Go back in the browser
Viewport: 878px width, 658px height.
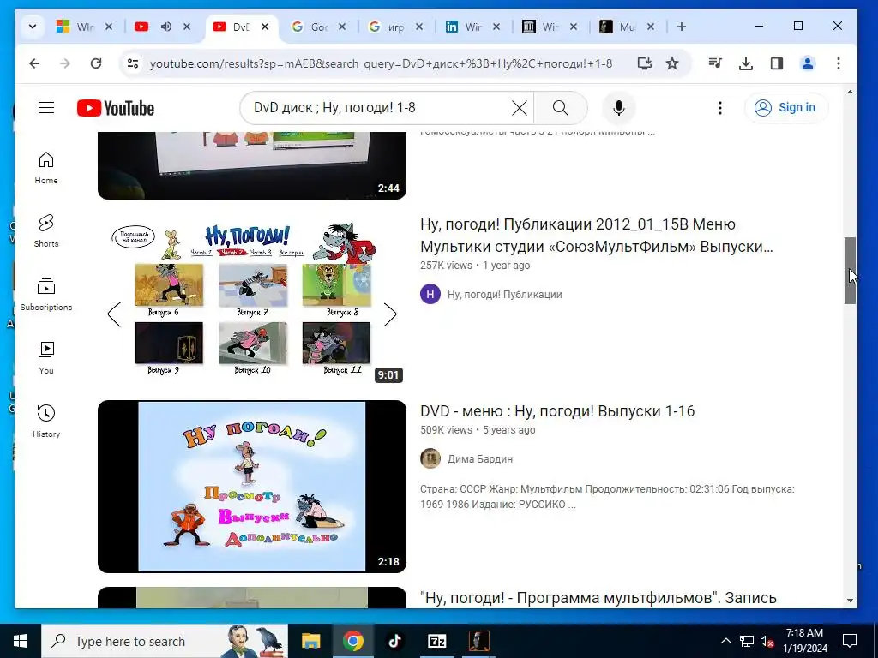(34, 63)
